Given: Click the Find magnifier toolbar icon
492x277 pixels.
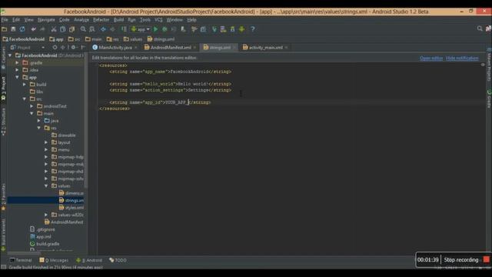Looking at the screenshot, I should 83,29.
